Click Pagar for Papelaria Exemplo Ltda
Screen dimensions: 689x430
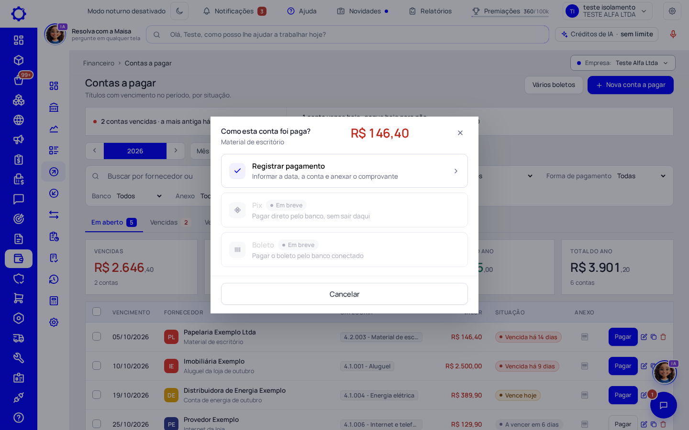point(623,337)
